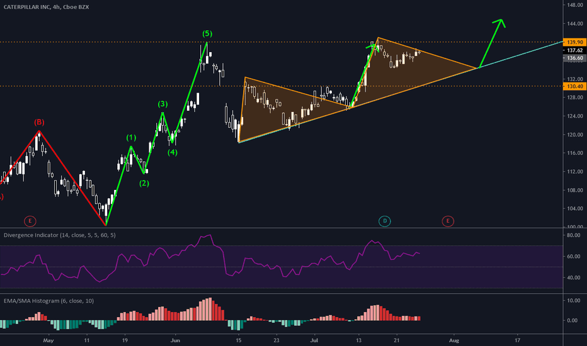
Task: Open the red E earnings marker before May
Action: (x=30, y=221)
